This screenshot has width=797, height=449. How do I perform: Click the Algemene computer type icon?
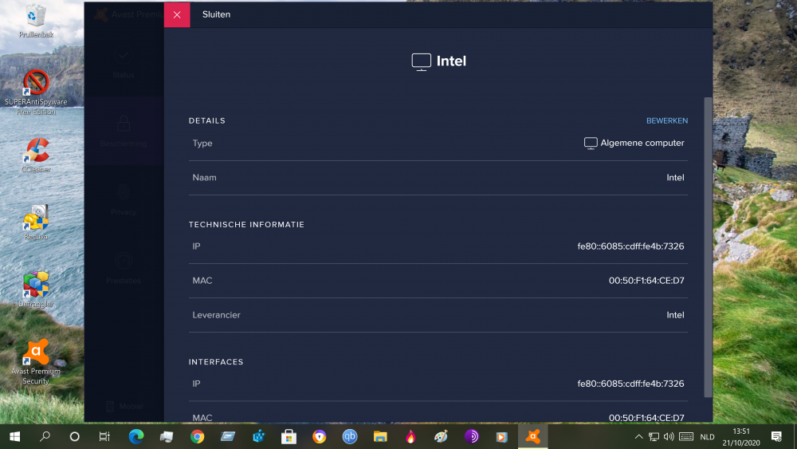click(591, 144)
